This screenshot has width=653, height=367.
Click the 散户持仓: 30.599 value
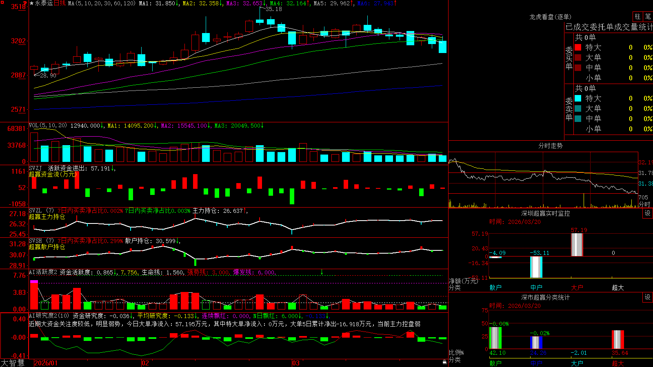tap(151, 241)
